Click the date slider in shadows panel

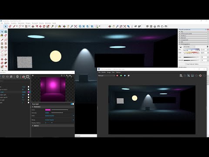(192, 53)
